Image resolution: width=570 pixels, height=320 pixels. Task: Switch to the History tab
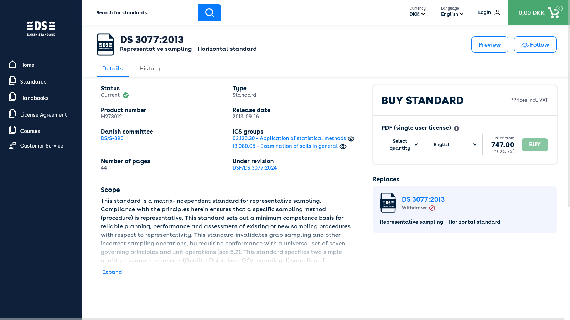[150, 69]
